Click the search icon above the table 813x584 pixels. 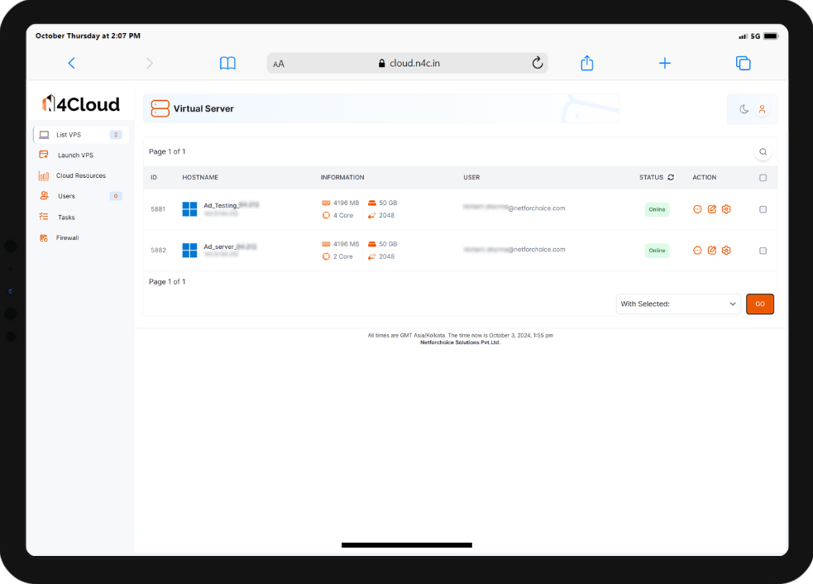763,152
